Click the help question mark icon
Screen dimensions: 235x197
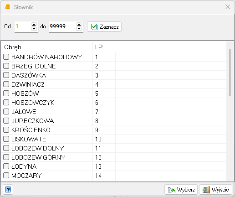(8, 190)
